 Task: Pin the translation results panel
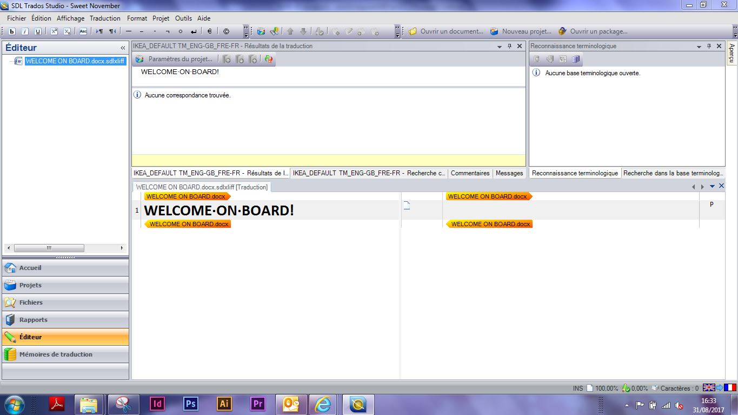tap(510, 47)
